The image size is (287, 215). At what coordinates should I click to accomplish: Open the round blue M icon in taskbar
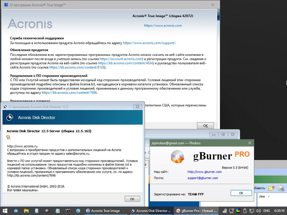tap(78, 211)
